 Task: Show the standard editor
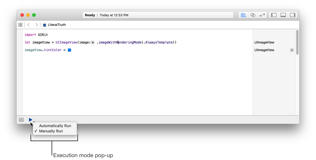(x=243, y=15)
